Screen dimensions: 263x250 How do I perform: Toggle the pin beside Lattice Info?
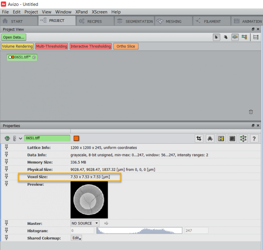click(x=7, y=147)
